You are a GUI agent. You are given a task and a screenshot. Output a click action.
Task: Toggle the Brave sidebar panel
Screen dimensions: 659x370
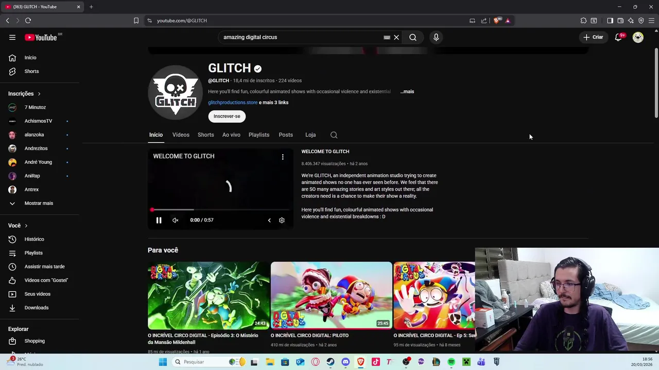coord(610,21)
